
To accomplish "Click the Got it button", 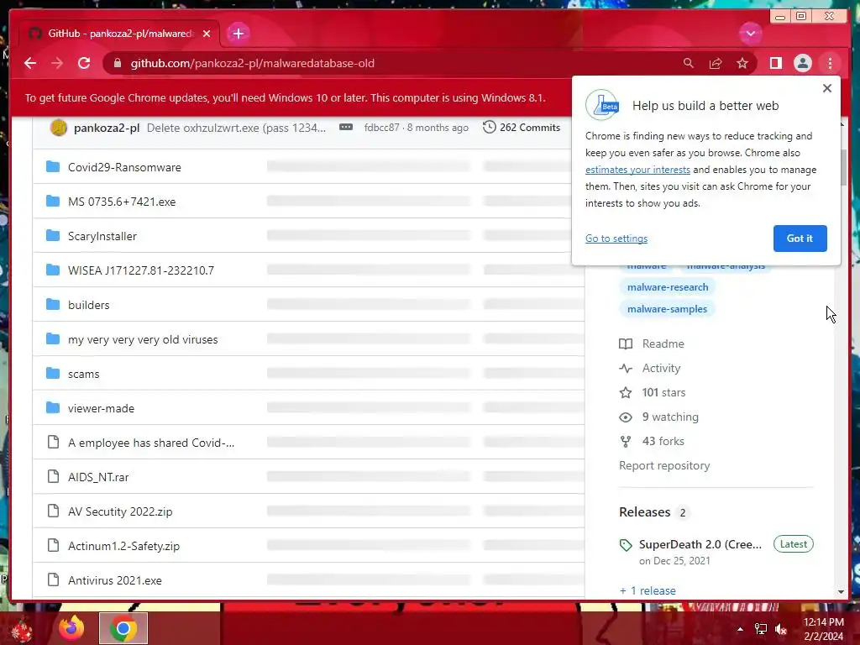I will coord(800,239).
